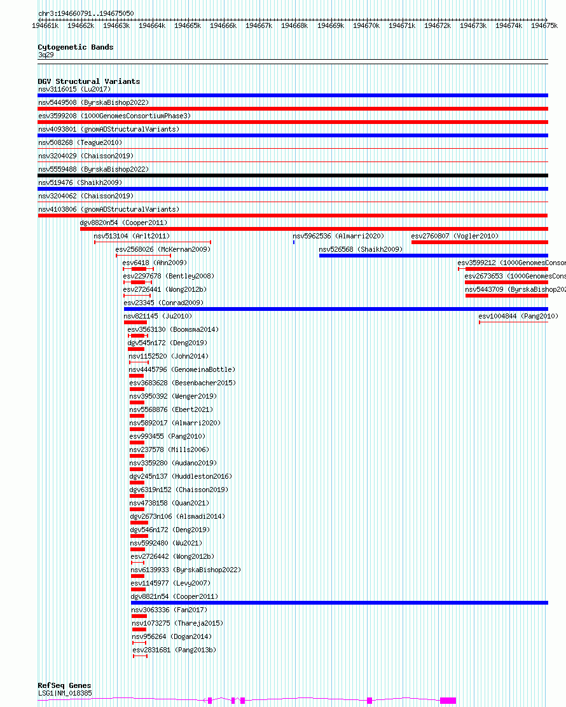Select esv6418 (Ahn2009) variant label
566x707 pixels.
(x=155, y=263)
